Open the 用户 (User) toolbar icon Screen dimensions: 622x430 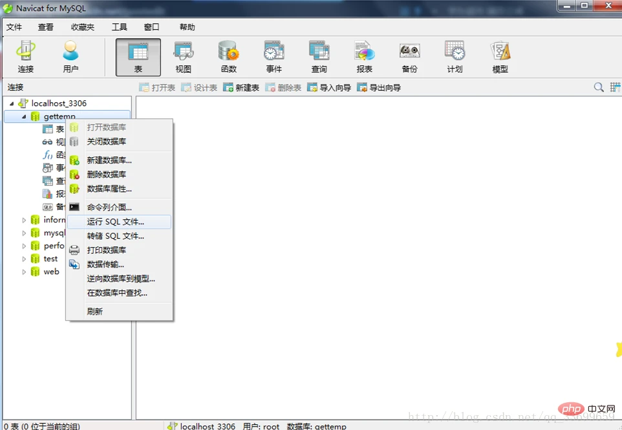coord(70,57)
